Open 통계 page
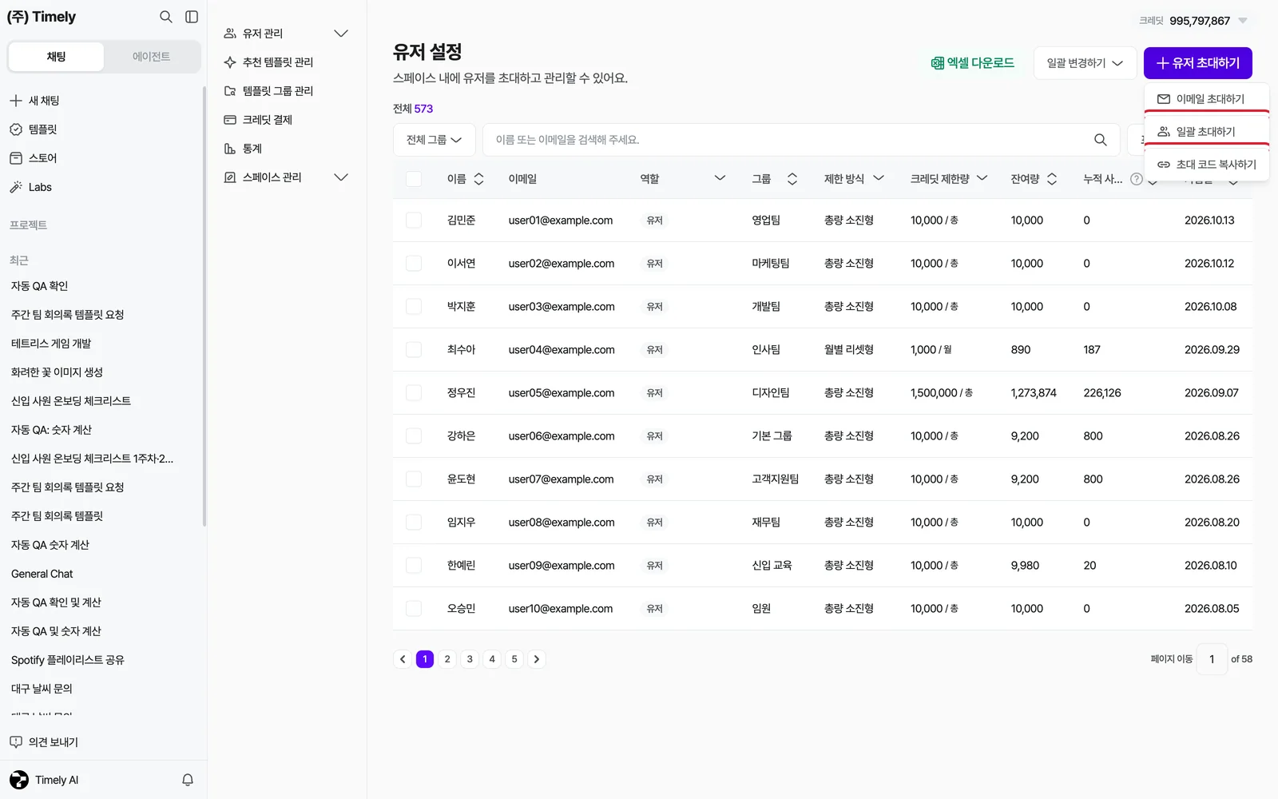The image size is (1278, 799). [x=243, y=149]
